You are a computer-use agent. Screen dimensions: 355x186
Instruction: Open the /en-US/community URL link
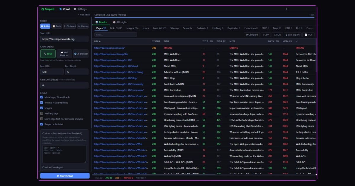point(119,84)
